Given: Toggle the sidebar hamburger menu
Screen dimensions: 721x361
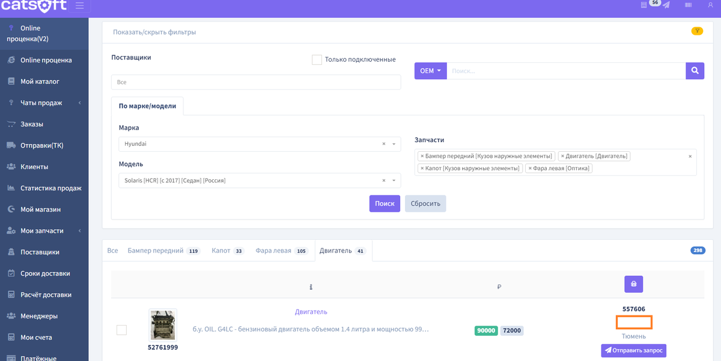Looking at the screenshot, I should tap(80, 7).
